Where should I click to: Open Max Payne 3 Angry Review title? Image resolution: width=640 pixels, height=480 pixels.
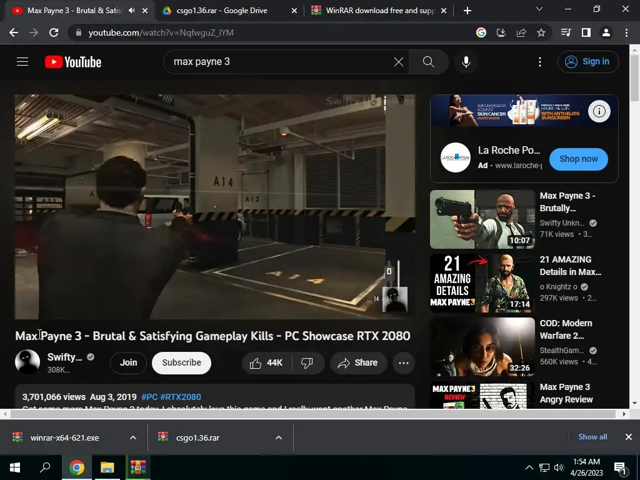[566, 393]
